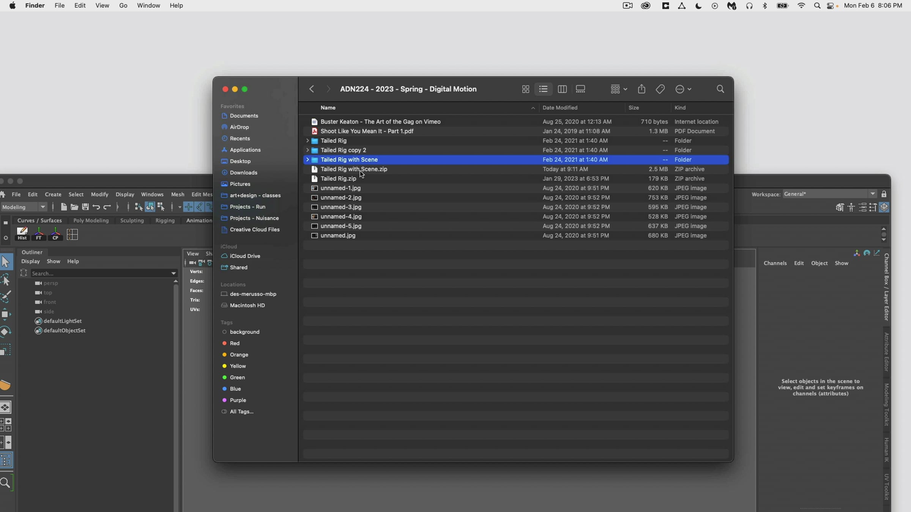The width and height of the screenshot is (911, 512).
Task: Expand the Tailed Rig folder
Action: click(307, 141)
